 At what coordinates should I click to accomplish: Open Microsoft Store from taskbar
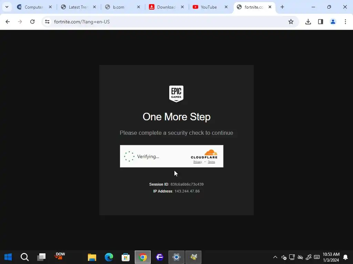pyautogui.click(x=125, y=257)
